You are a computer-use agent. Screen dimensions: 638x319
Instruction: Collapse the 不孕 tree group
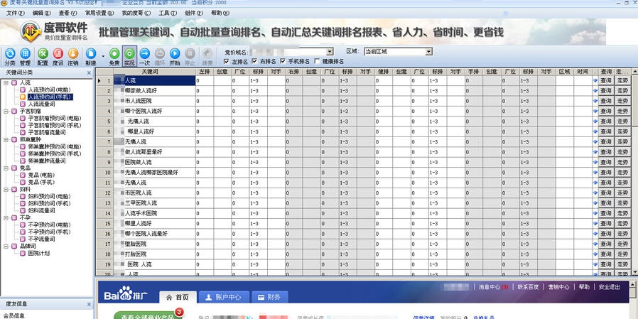(6, 217)
